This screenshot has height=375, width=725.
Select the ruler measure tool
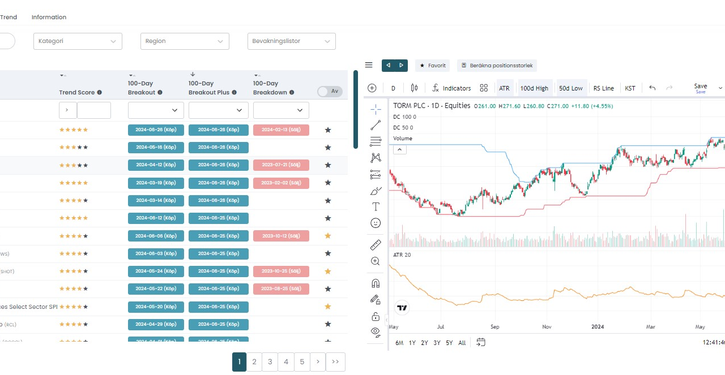(376, 245)
